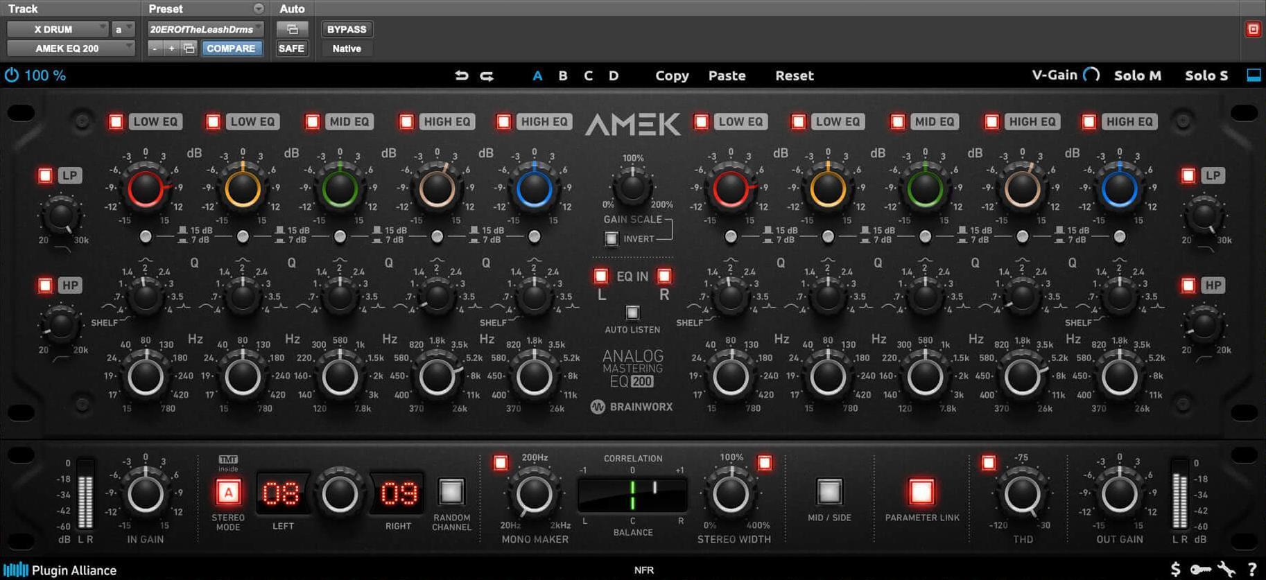Click the Gain Scale knob
This screenshot has height=580, width=1266.
coord(632,187)
